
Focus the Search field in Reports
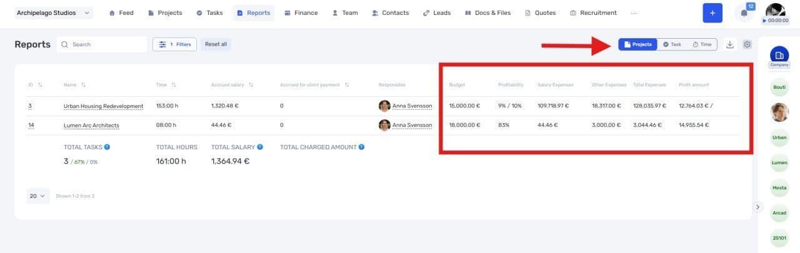pos(102,44)
